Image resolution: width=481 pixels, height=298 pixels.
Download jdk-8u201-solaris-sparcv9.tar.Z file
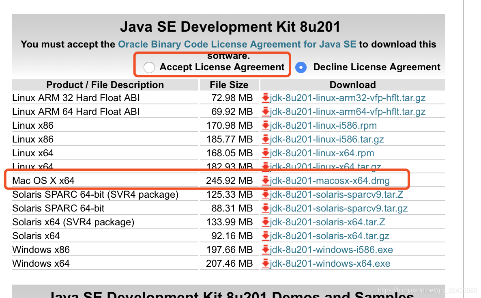pos(337,194)
